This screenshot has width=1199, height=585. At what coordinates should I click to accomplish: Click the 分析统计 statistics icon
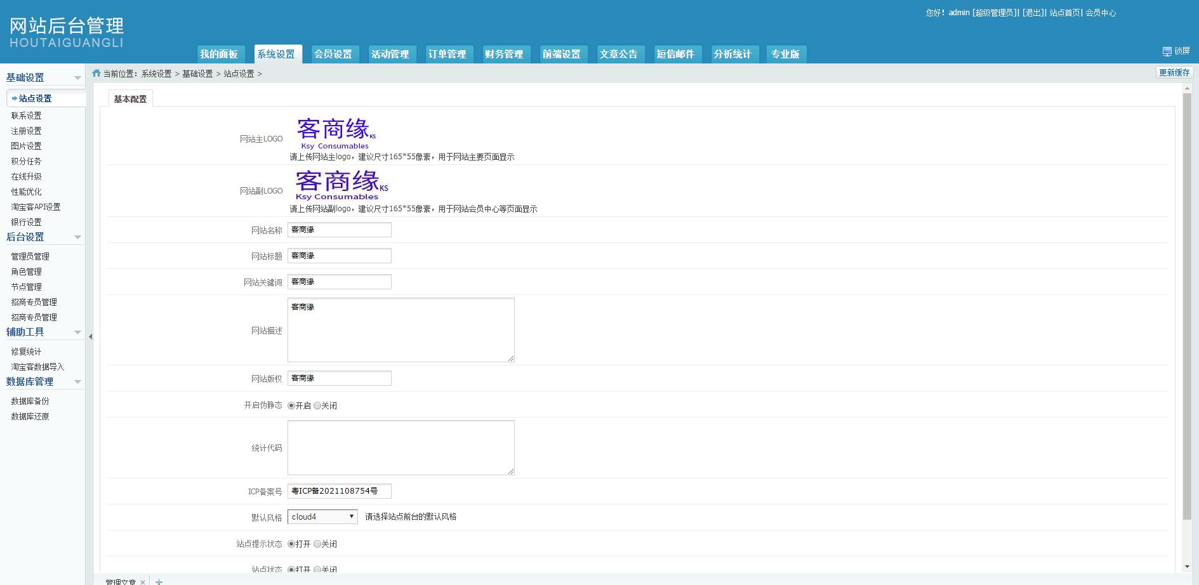[734, 54]
